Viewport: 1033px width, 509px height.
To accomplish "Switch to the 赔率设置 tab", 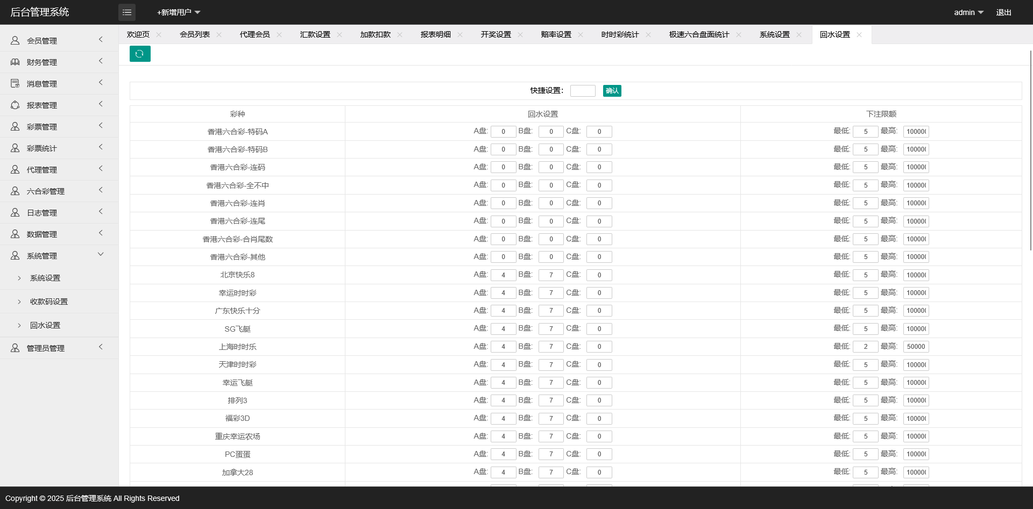I will point(556,34).
